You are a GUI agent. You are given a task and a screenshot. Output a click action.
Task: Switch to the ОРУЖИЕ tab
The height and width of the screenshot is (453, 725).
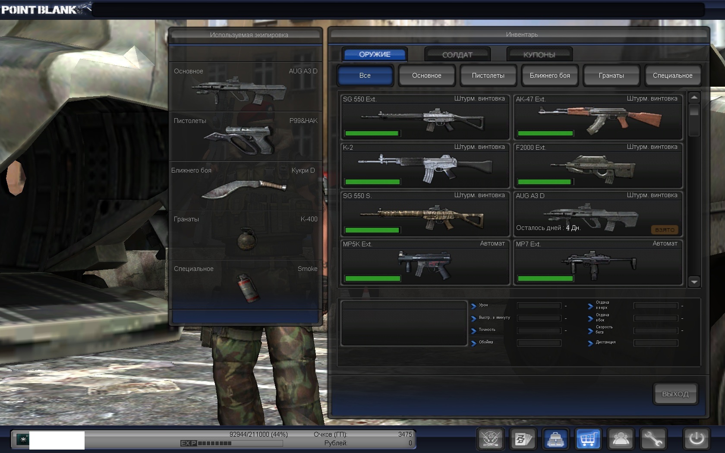tap(375, 54)
